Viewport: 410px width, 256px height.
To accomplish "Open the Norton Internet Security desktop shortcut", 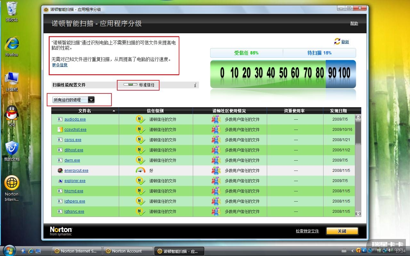I will (x=12, y=189).
